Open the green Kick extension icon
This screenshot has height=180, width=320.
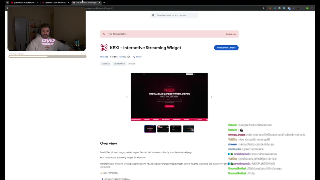(307, 8)
